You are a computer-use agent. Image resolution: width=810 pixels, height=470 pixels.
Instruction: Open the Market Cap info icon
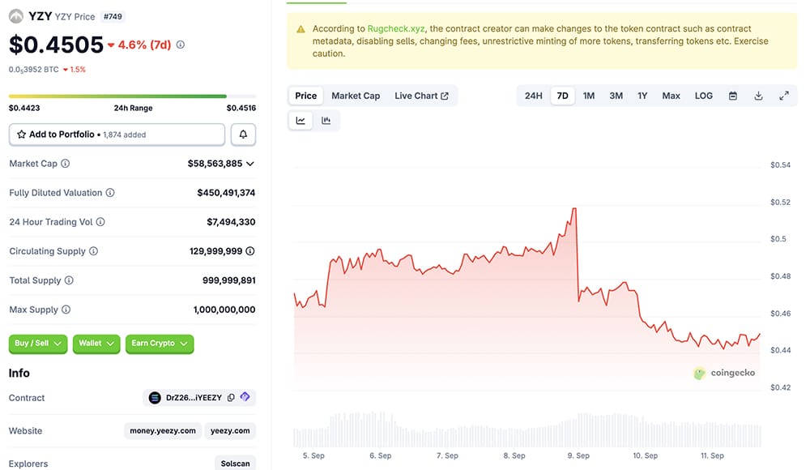pos(65,164)
